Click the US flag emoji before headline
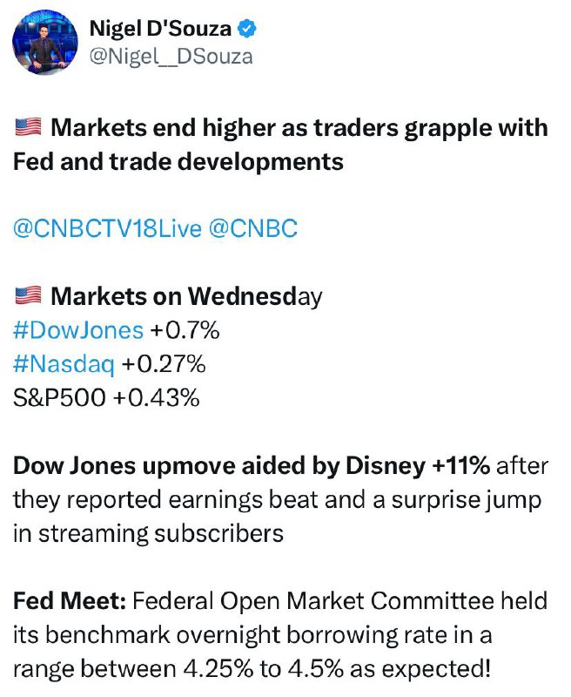 (x=29, y=127)
